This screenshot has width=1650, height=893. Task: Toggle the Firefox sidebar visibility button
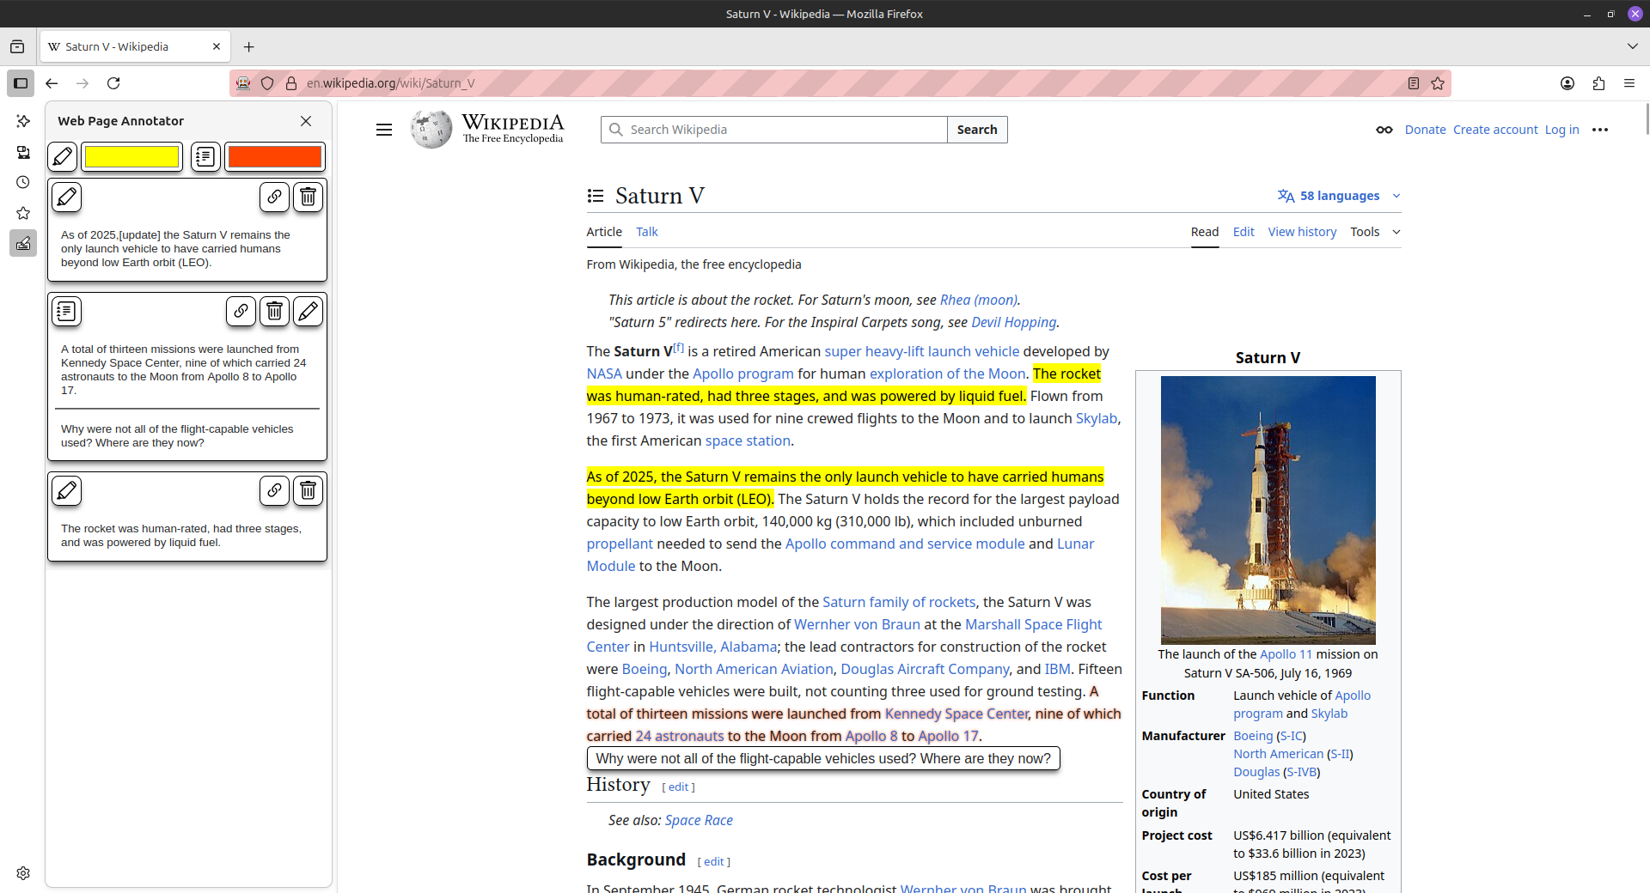21,83
